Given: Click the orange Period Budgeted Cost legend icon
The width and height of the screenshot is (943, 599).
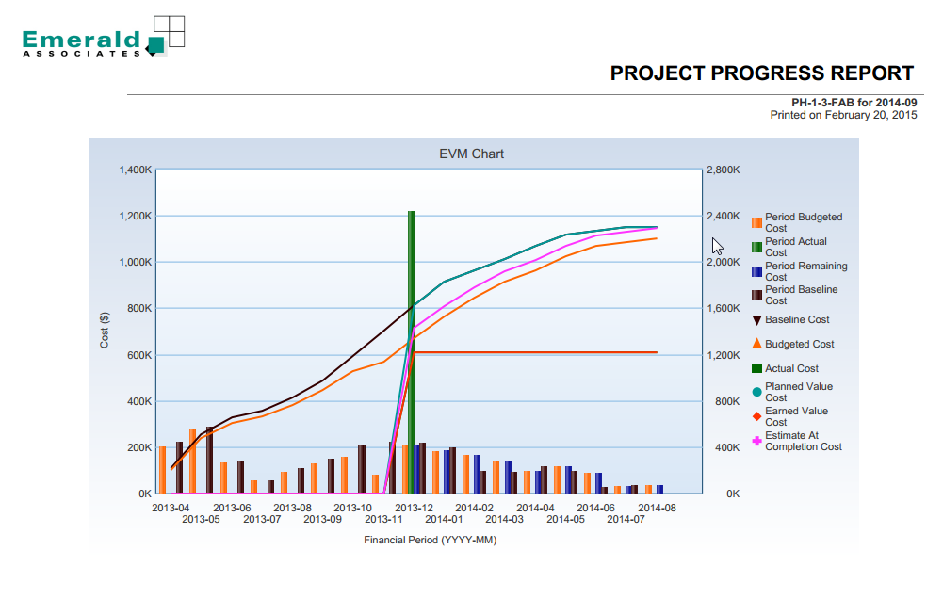Looking at the screenshot, I should click(x=756, y=223).
